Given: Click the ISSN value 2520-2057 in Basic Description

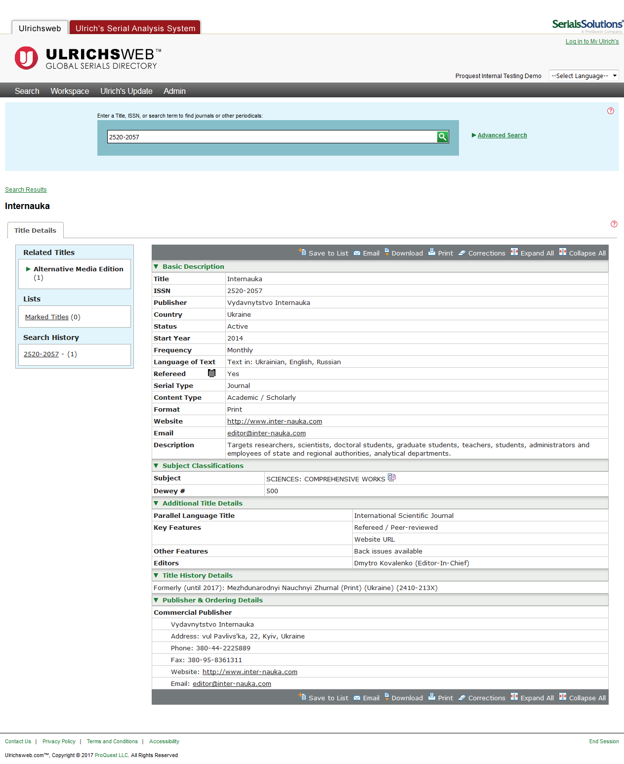Looking at the screenshot, I should pos(245,291).
